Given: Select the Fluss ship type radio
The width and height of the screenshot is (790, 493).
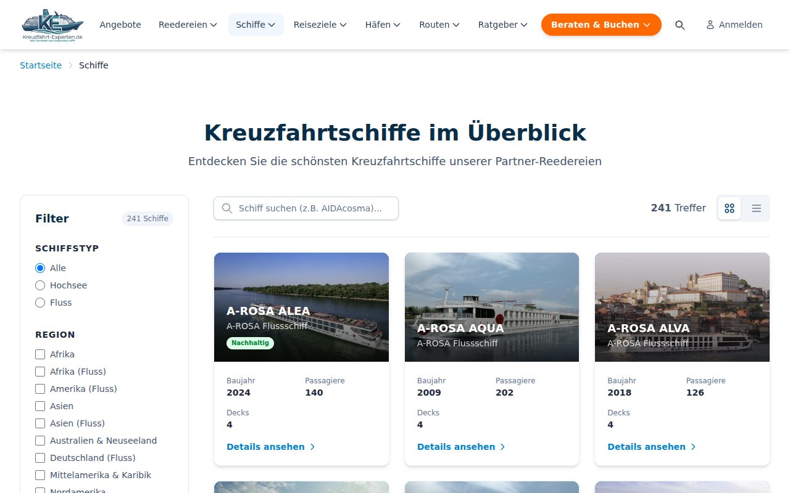Looking at the screenshot, I should (x=40, y=303).
